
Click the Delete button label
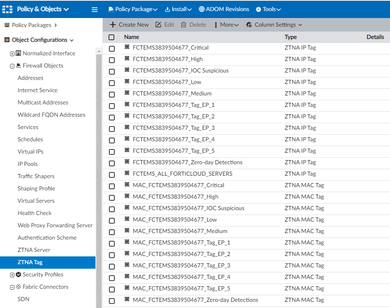198,25
